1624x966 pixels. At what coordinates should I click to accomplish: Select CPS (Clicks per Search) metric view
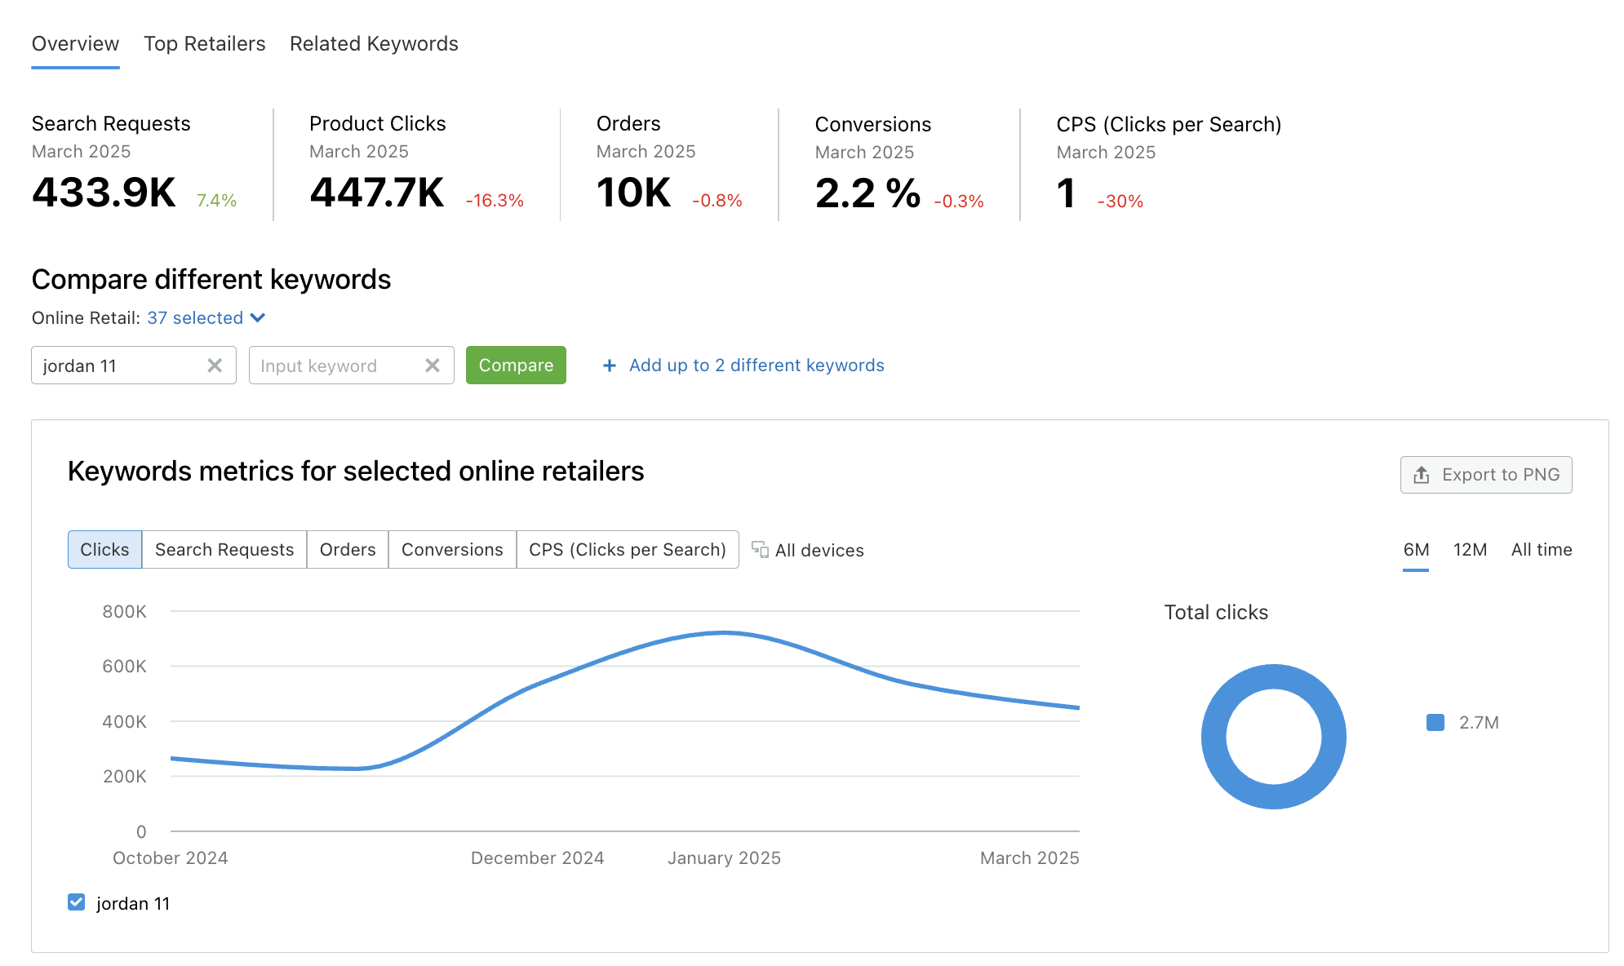(x=628, y=549)
